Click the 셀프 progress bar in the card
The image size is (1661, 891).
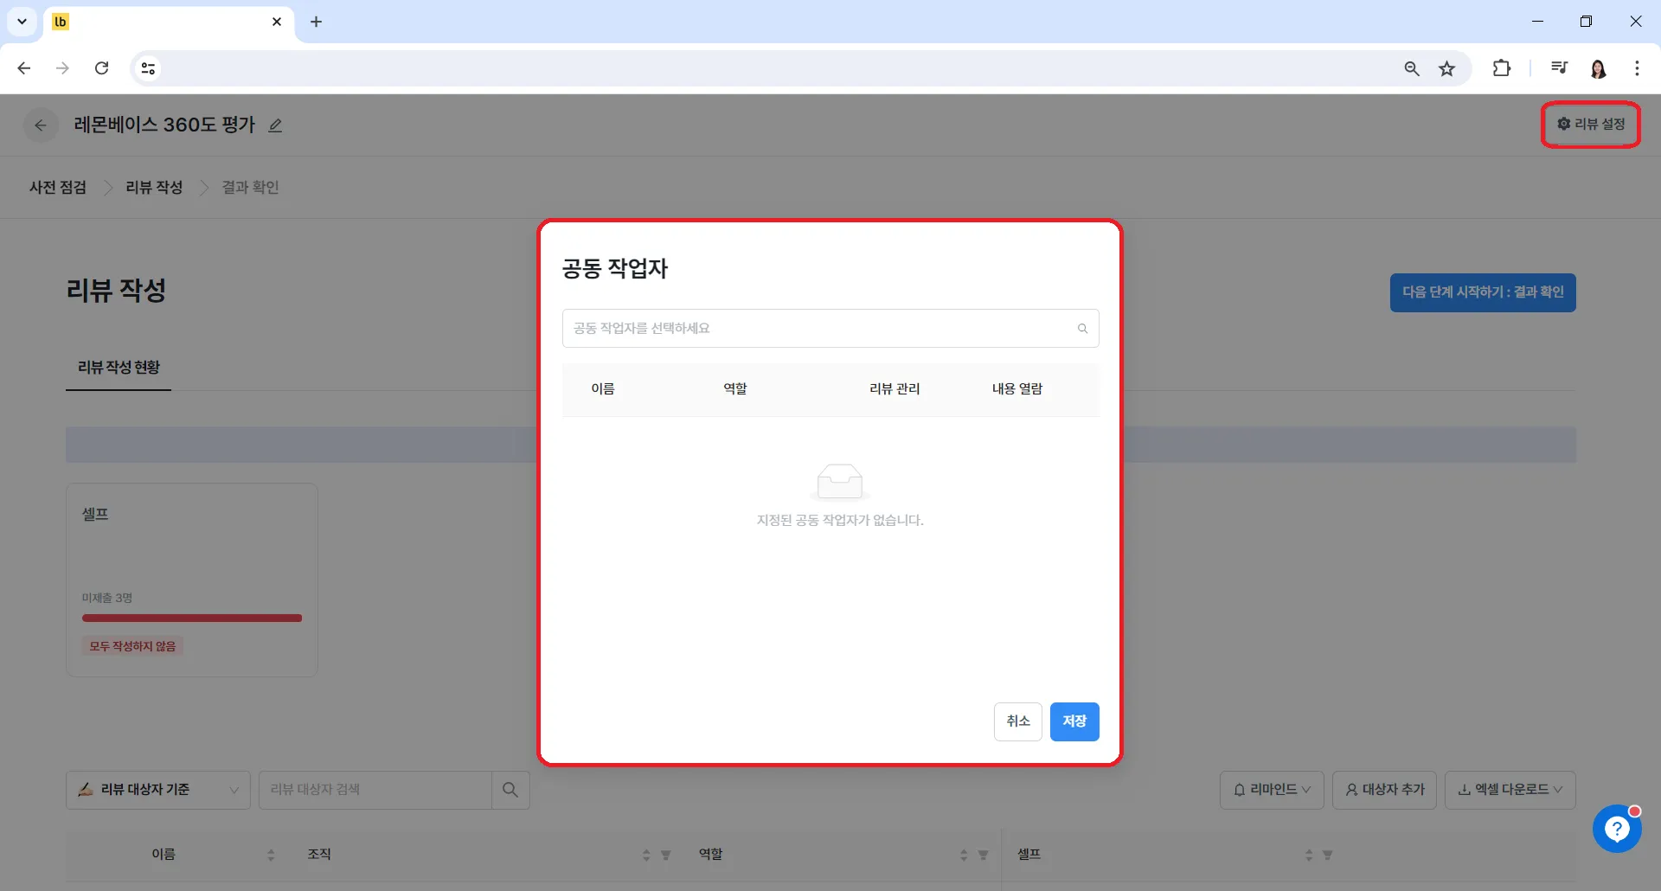tap(192, 619)
